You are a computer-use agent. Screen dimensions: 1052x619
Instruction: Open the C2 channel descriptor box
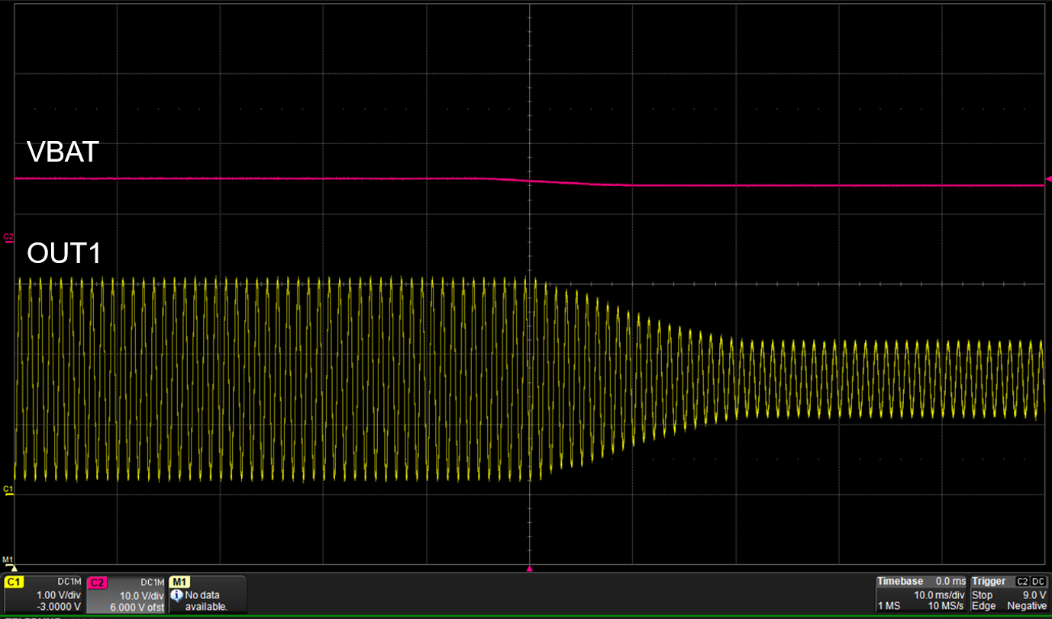[125, 595]
